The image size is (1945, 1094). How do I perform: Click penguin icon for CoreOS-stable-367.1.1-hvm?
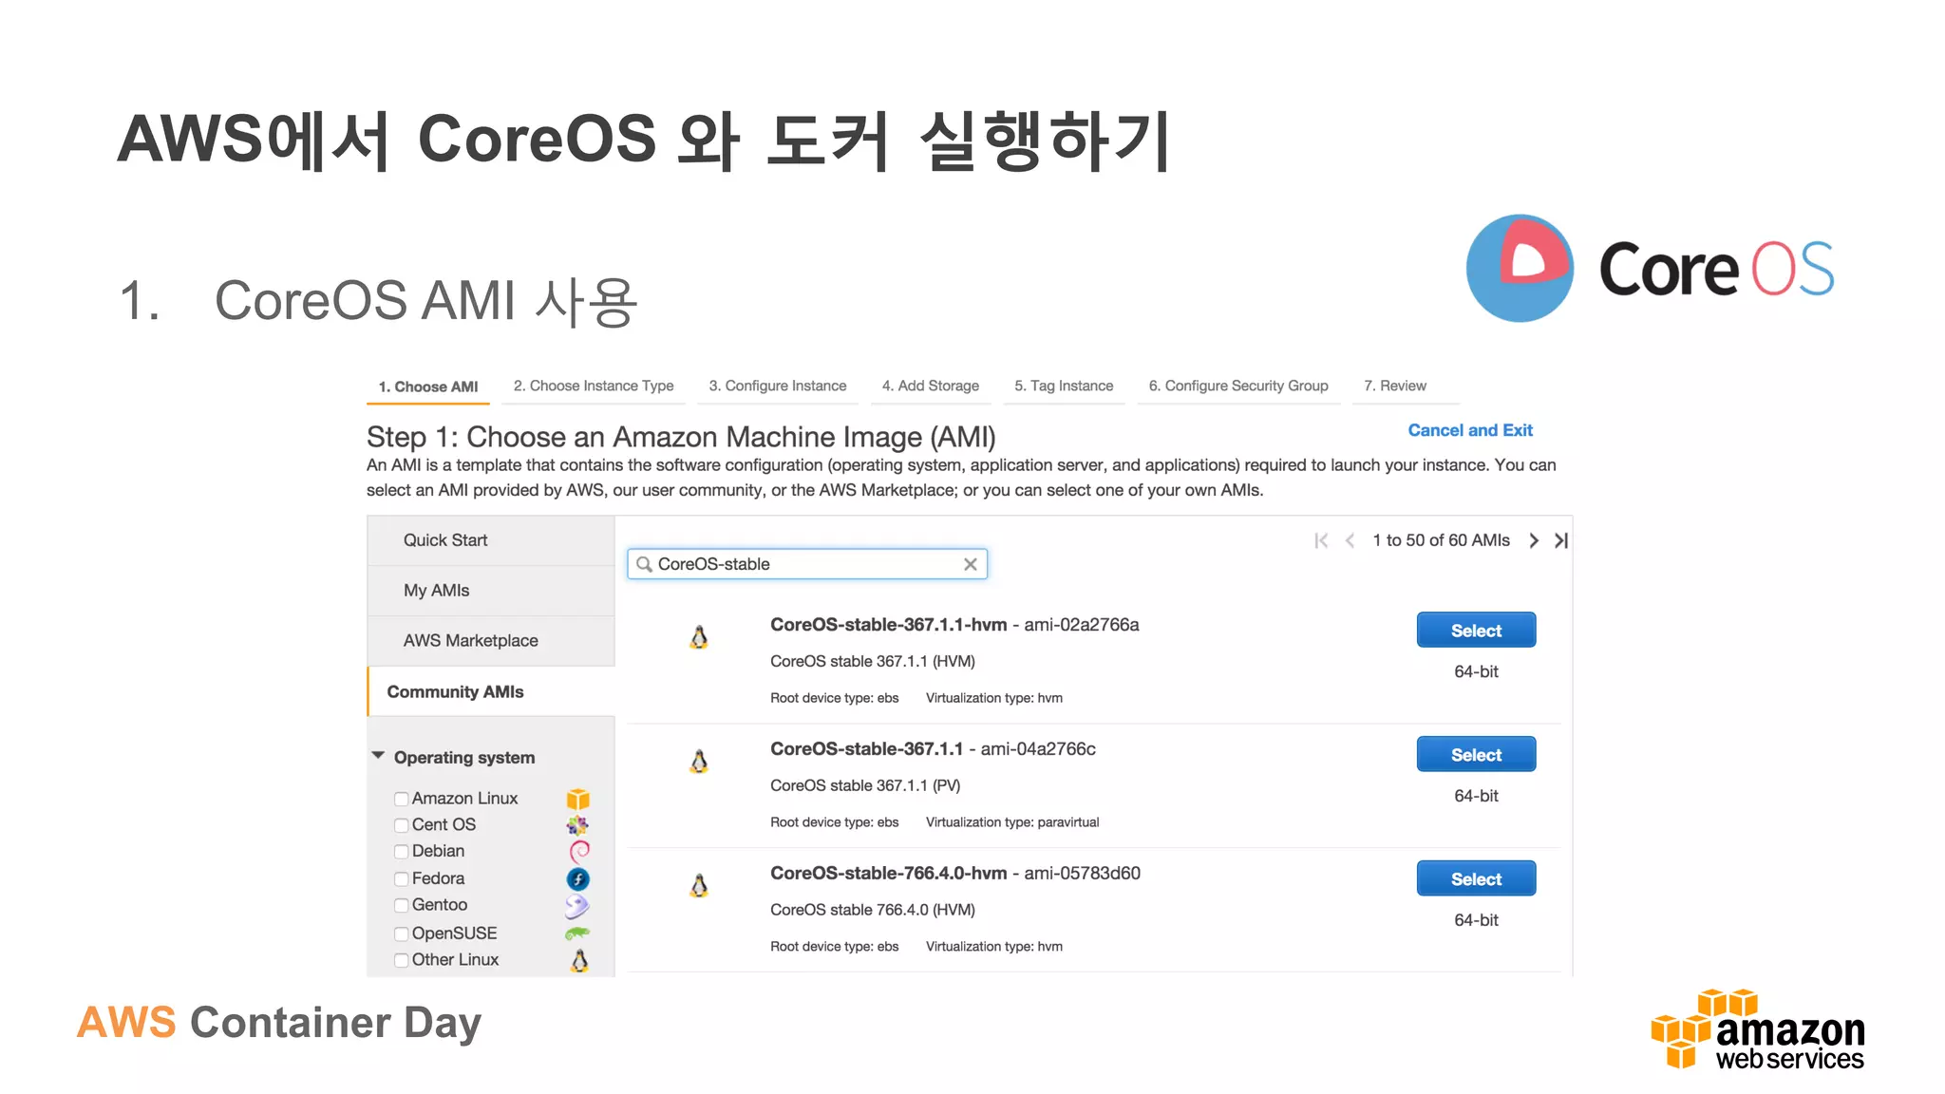[699, 637]
